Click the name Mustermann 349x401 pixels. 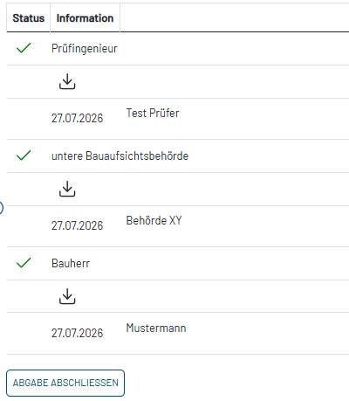(x=156, y=328)
